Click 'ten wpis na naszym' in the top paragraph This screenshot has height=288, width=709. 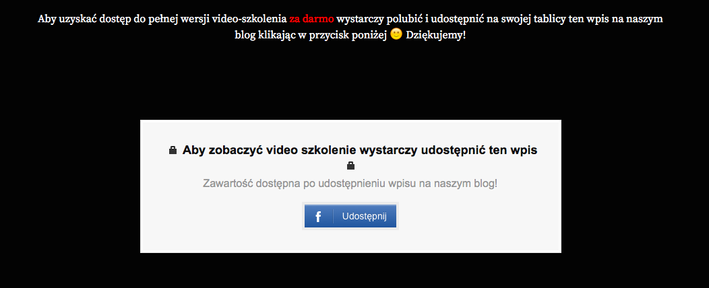(x=617, y=18)
